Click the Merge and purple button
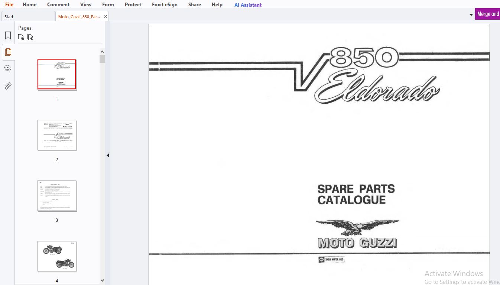Screen dimensions: 500x285 (x=487, y=14)
